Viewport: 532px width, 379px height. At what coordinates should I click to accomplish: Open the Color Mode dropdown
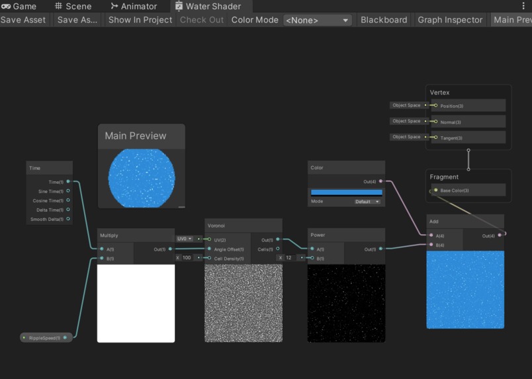pos(317,20)
